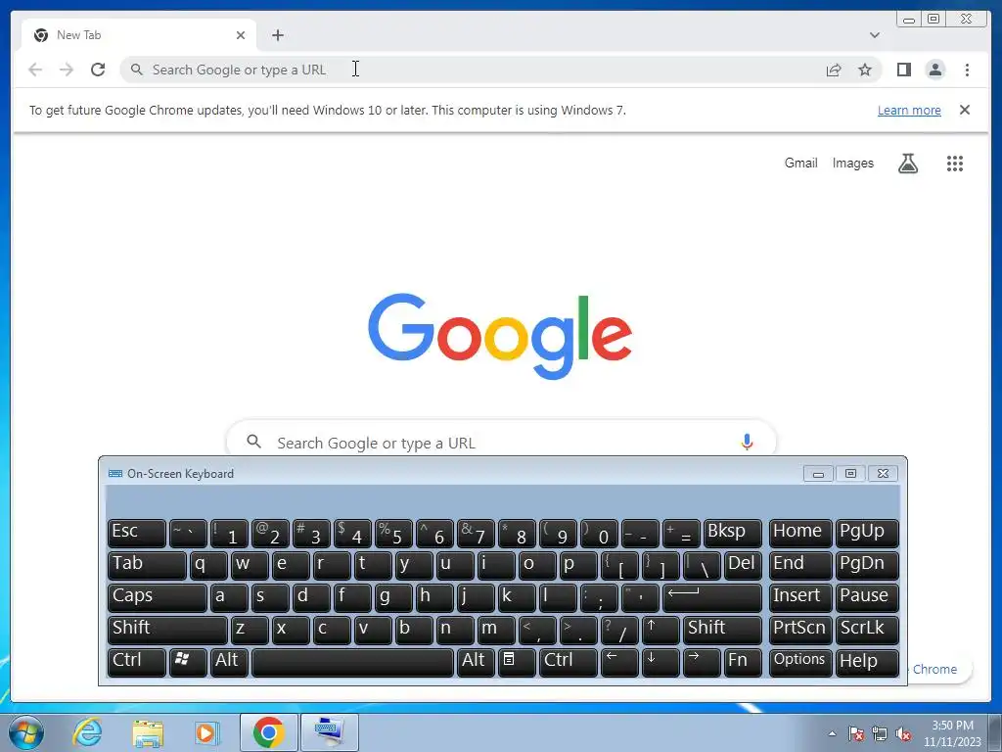Expand the tab search chevron

(875, 35)
